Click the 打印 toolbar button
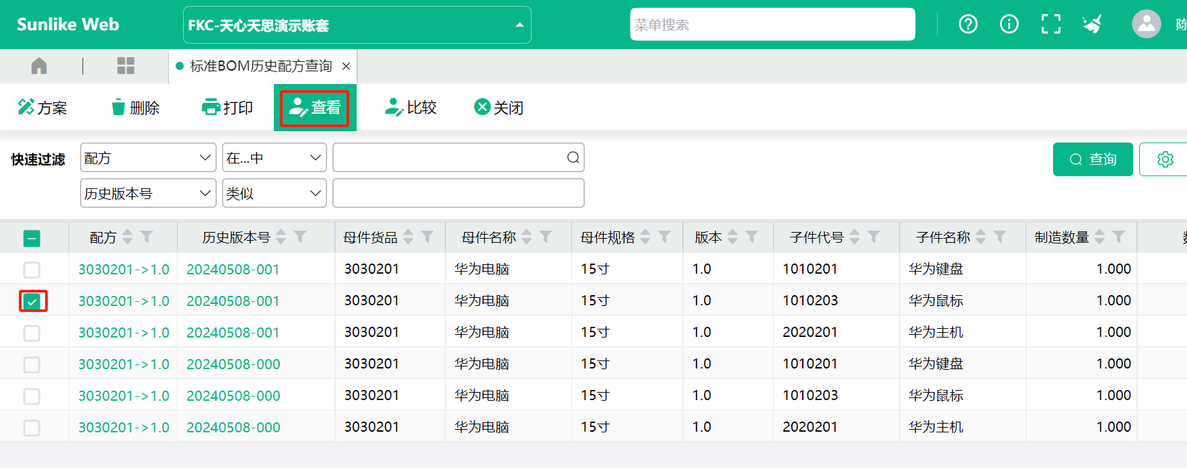 227,107
